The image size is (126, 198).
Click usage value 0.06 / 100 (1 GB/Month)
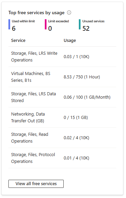pyautogui.click(x=87, y=97)
